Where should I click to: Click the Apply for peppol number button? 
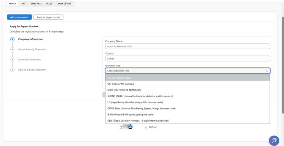(x=48, y=17)
